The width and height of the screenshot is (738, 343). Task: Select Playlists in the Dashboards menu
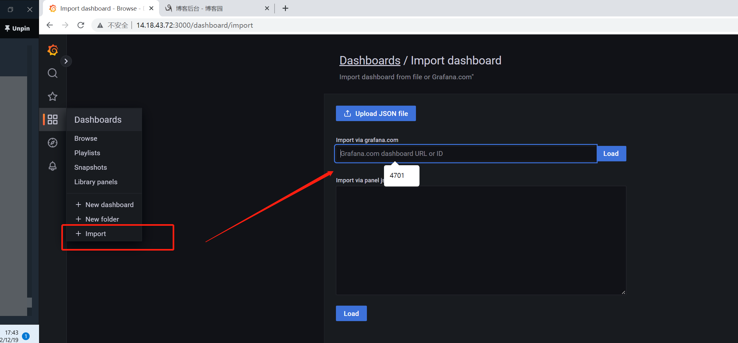(87, 153)
